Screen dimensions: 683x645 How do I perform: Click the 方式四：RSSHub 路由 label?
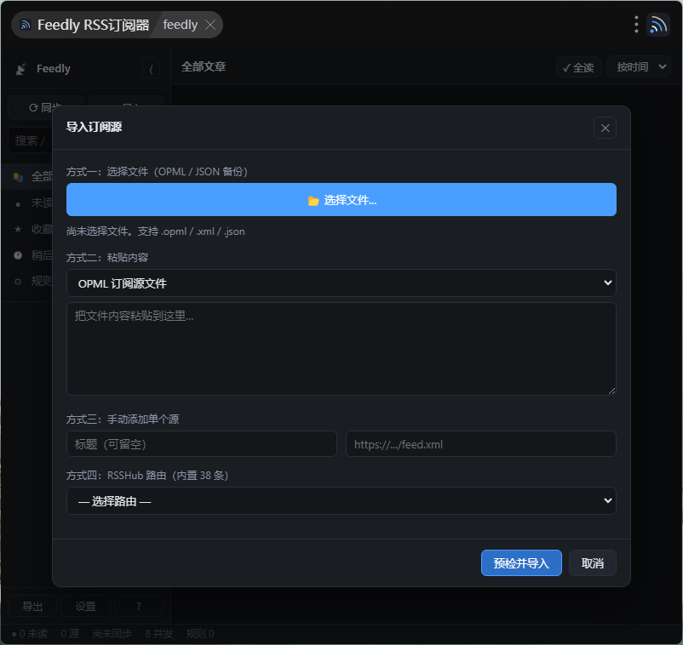click(x=147, y=476)
